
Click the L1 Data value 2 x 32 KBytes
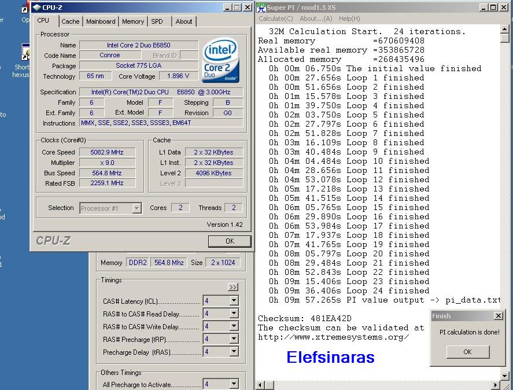point(214,152)
